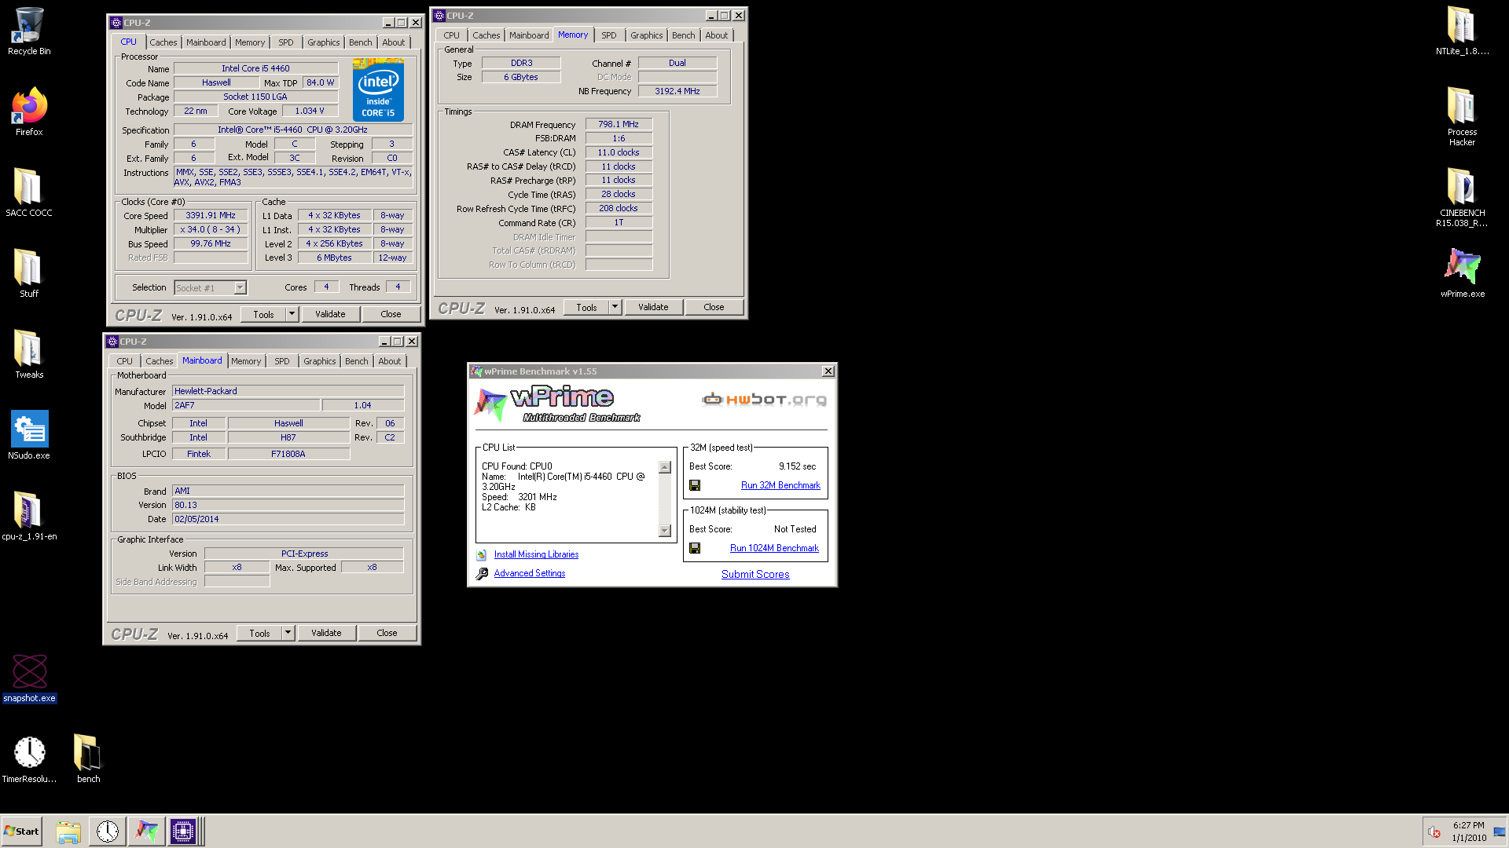Click the Install Missing Libraries icon
Screen dimensions: 1509x848
(482, 555)
